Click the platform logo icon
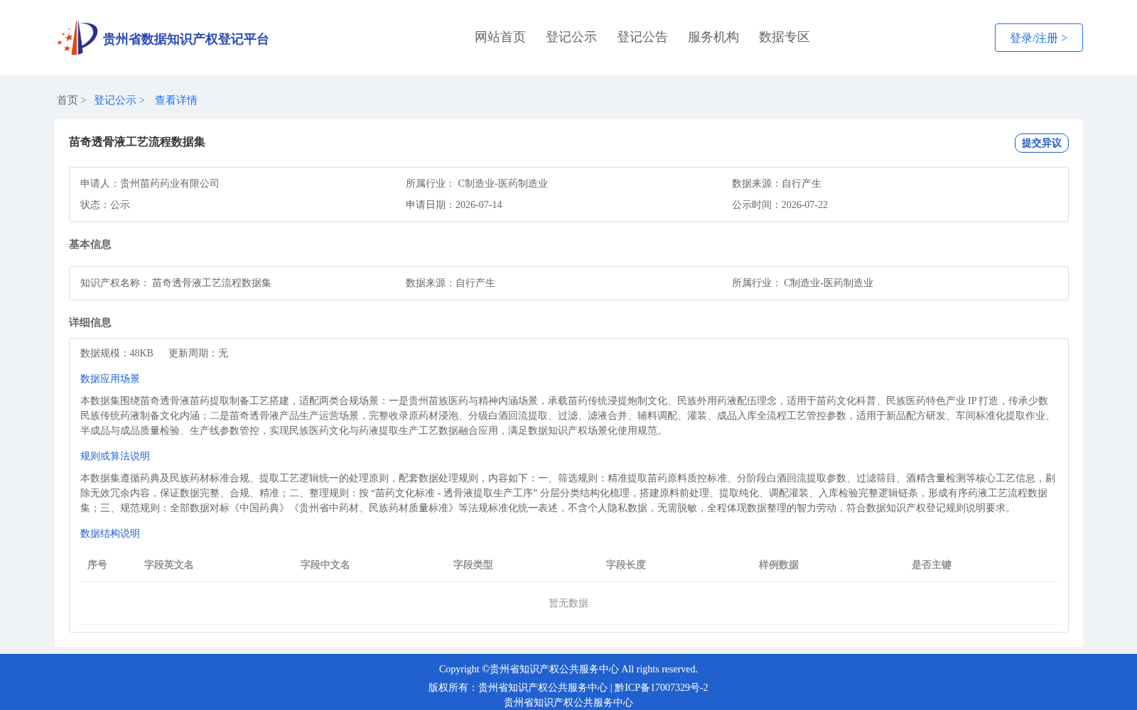The image size is (1137, 710). [77, 38]
